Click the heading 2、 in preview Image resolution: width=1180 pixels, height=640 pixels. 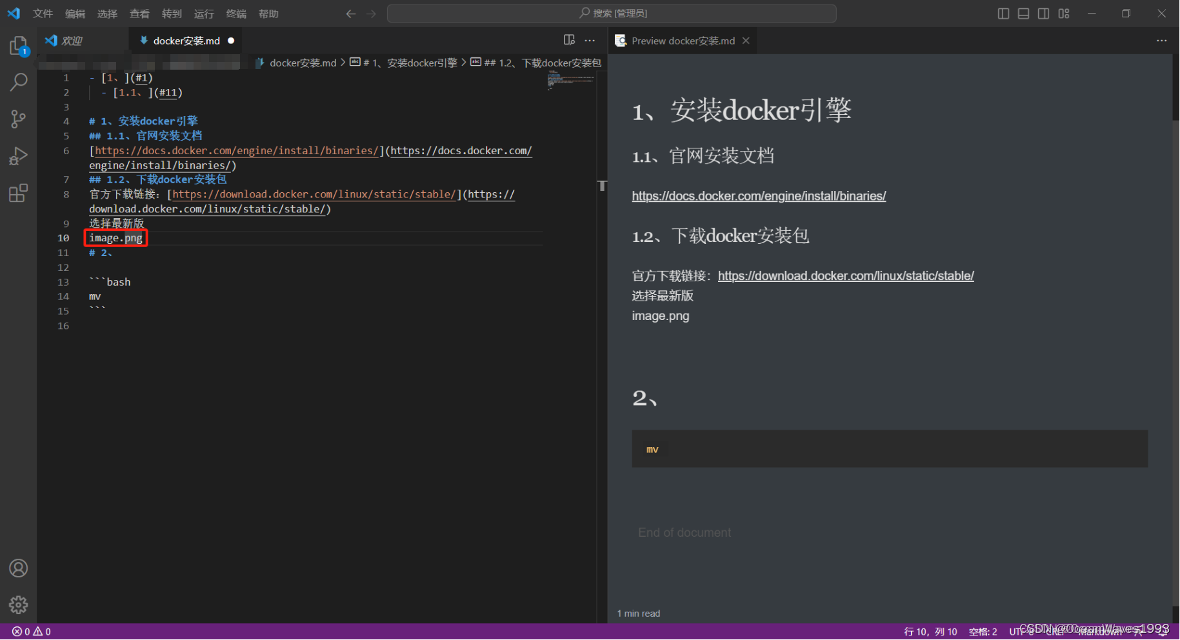click(x=645, y=398)
